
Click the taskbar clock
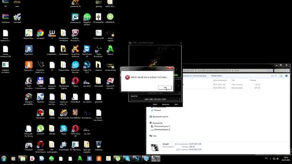(286, 159)
